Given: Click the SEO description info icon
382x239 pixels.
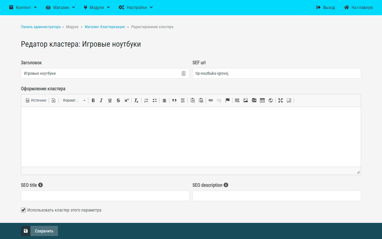Looking at the screenshot, I should click(226, 185).
